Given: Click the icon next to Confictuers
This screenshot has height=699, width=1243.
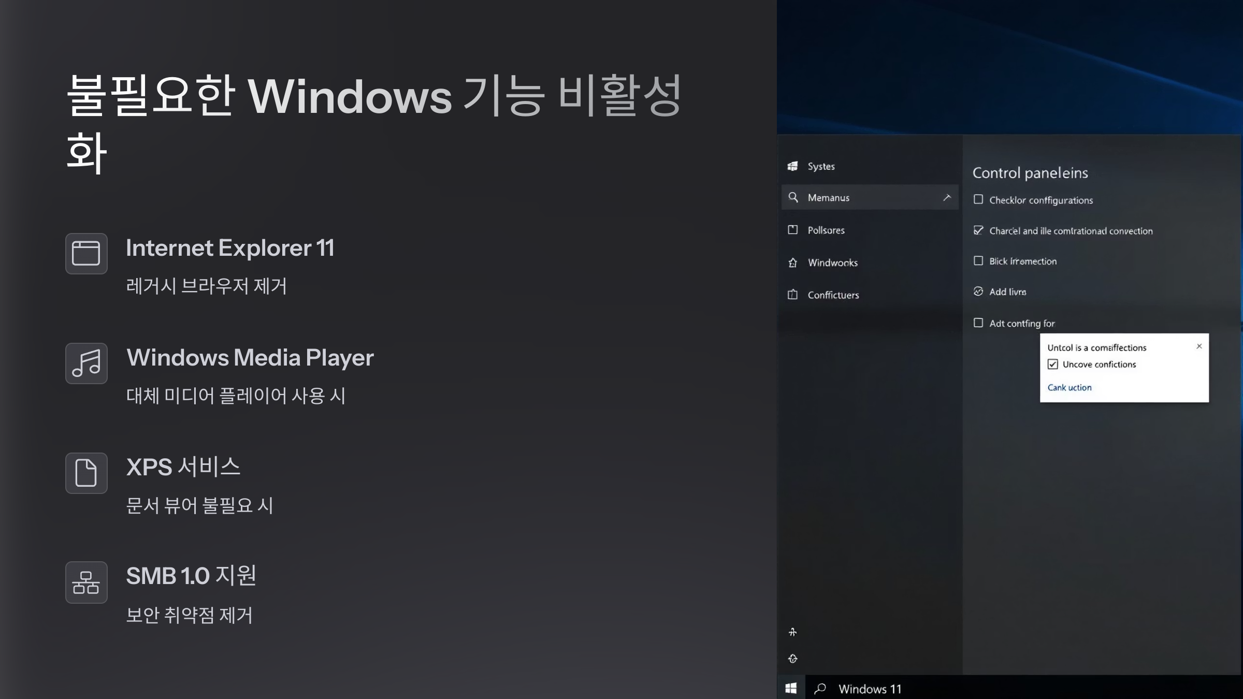Looking at the screenshot, I should pos(793,295).
